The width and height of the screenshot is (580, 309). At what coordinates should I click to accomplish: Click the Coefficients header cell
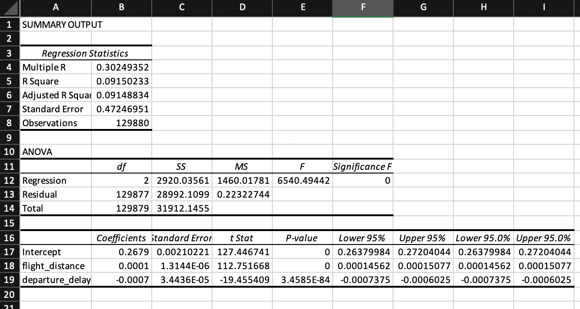[122, 238]
